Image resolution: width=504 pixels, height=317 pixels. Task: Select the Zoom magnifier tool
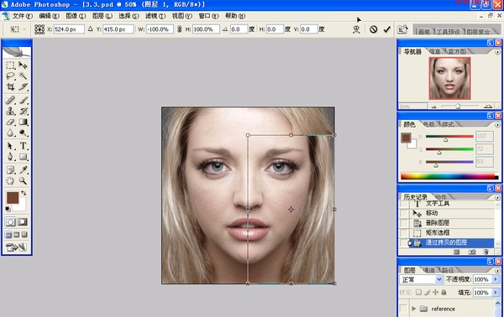pos(23,180)
